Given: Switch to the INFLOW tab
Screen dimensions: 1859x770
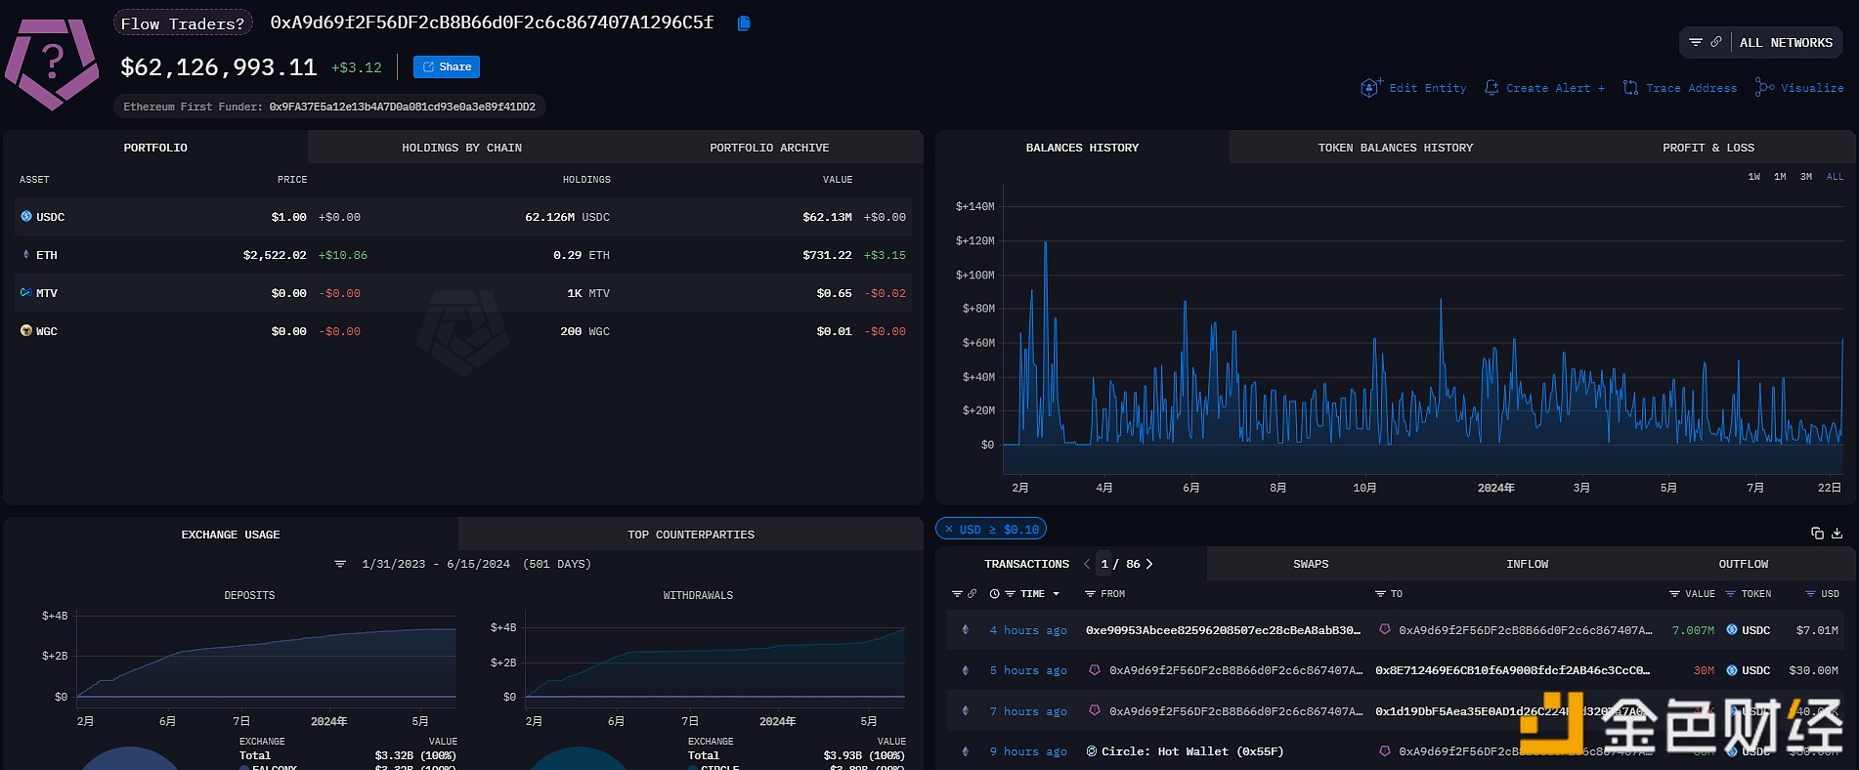Looking at the screenshot, I should (x=1528, y=564).
